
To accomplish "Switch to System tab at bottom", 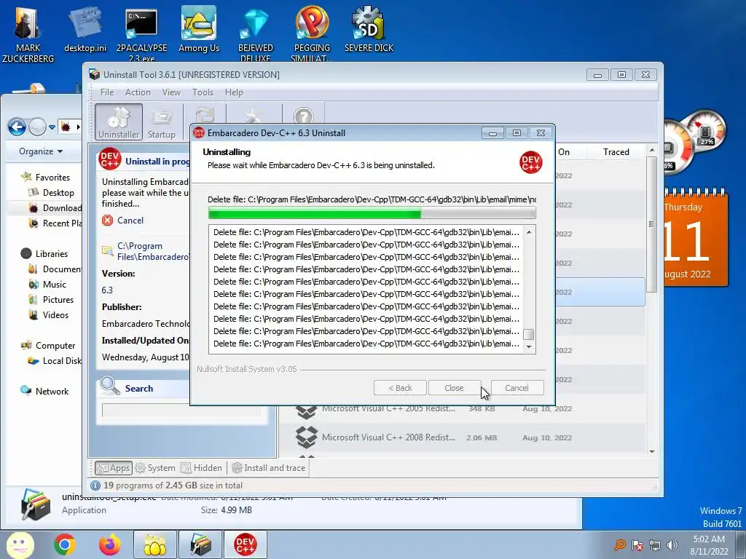I will pyautogui.click(x=156, y=468).
